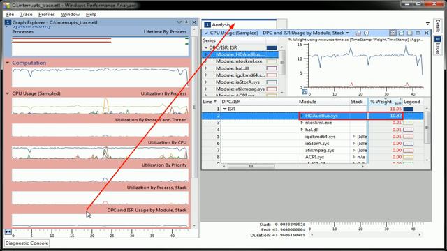Viewport: 447px width, 251px height.
Task: Select the Utilization By Priority graph
Action: pos(100,175)
